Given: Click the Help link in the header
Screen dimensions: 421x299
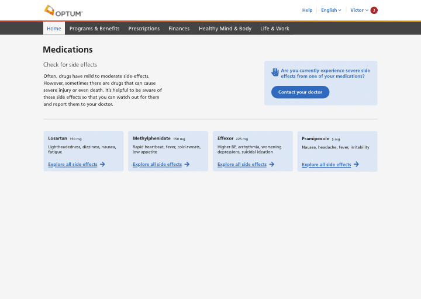Looking at the screenshot, I should 307,10.
